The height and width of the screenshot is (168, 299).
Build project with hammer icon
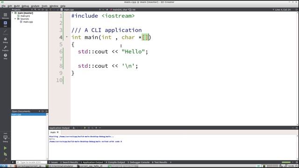click(x=5, y=160)
